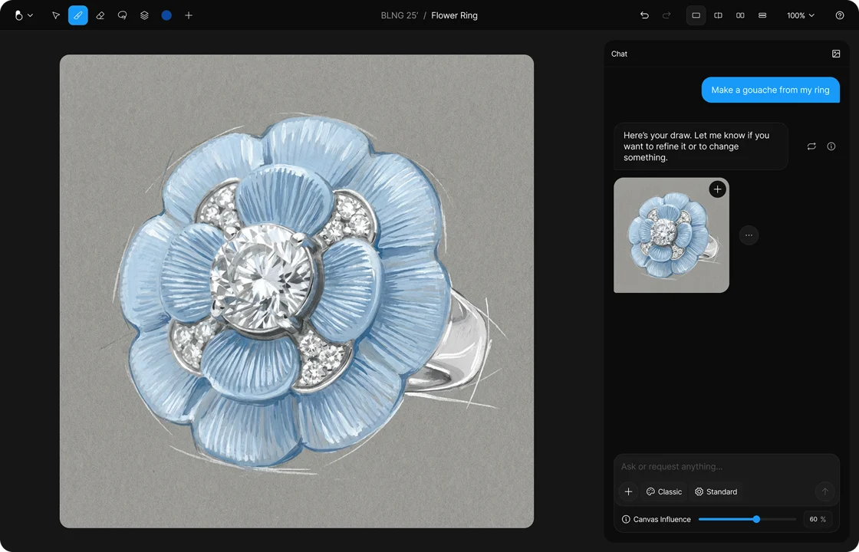
Task: Focus the 'Ask or request anything' field
Action: click(x=726, y=467)
